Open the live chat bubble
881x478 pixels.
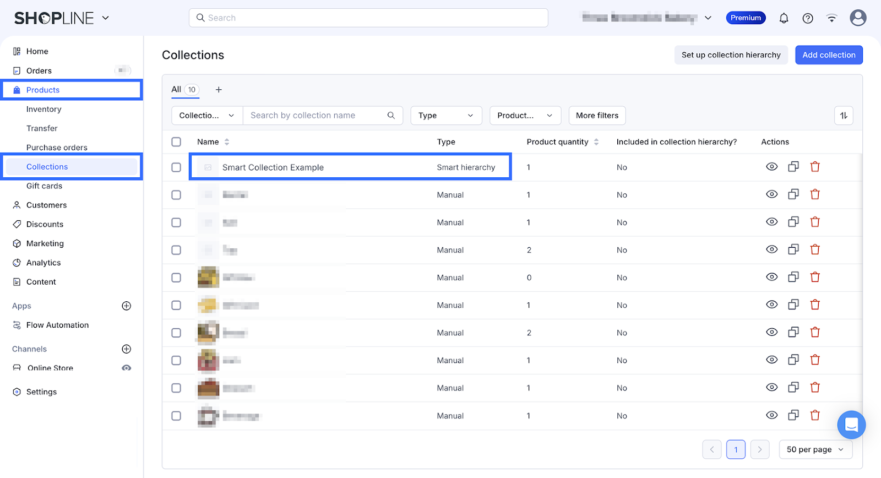click(851, 425)
